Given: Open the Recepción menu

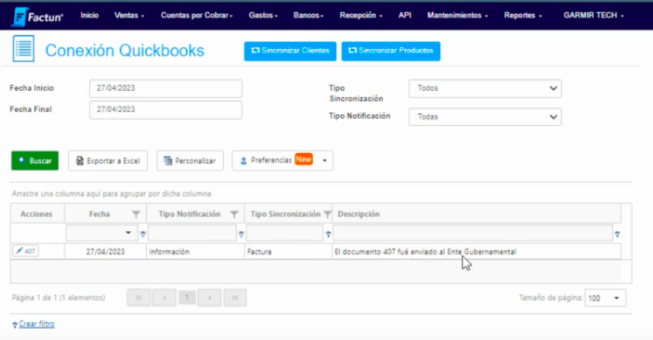Looking at the screenshot, I should pos(360,16).
